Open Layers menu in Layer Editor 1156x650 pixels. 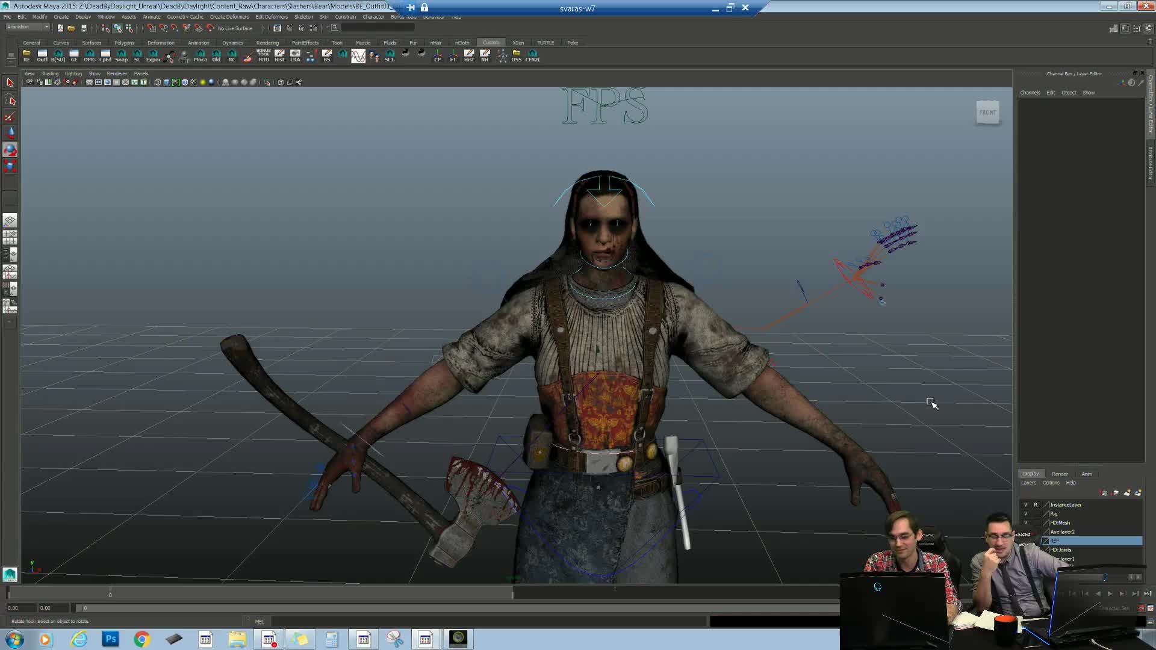(x=1028, y=483)
